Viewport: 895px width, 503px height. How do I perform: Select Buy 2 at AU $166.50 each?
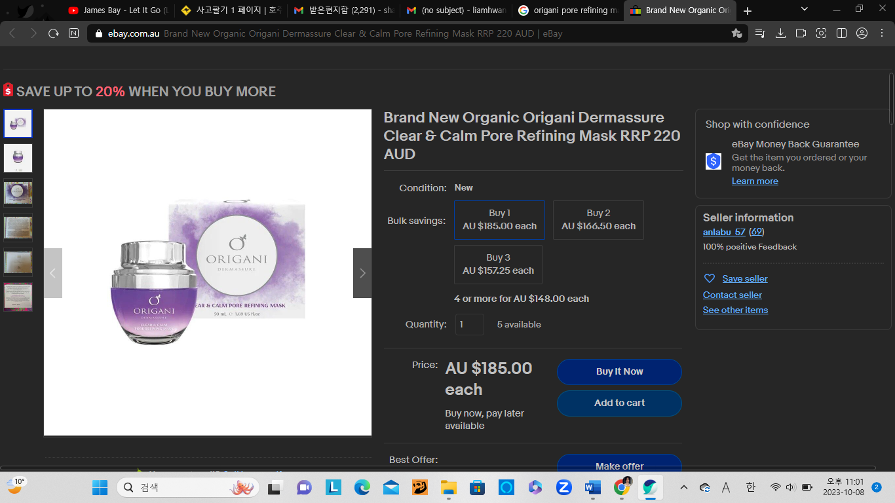tap(598, 219)
